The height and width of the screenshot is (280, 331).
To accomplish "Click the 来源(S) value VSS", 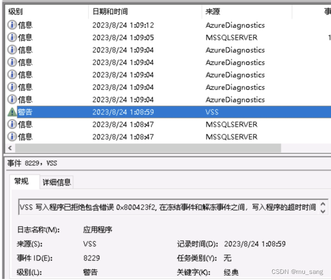I will pyautogui.click(x=90, y=244).
